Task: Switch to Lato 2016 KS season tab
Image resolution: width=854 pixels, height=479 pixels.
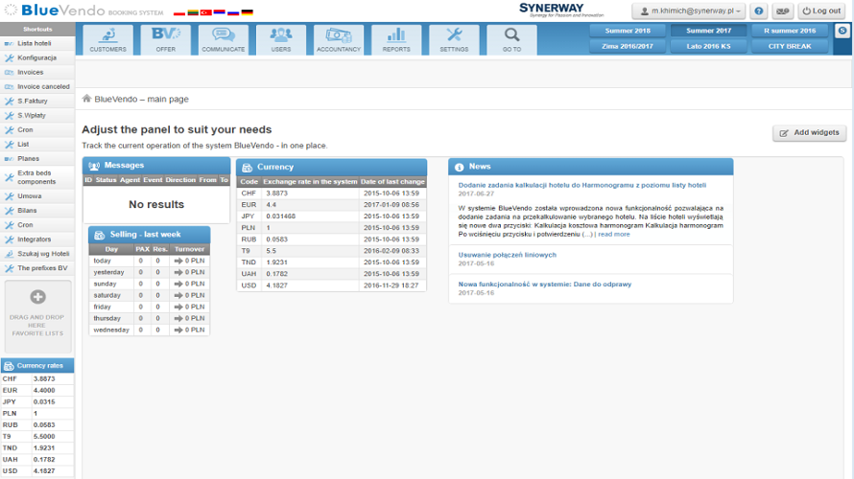Action: 708,46
